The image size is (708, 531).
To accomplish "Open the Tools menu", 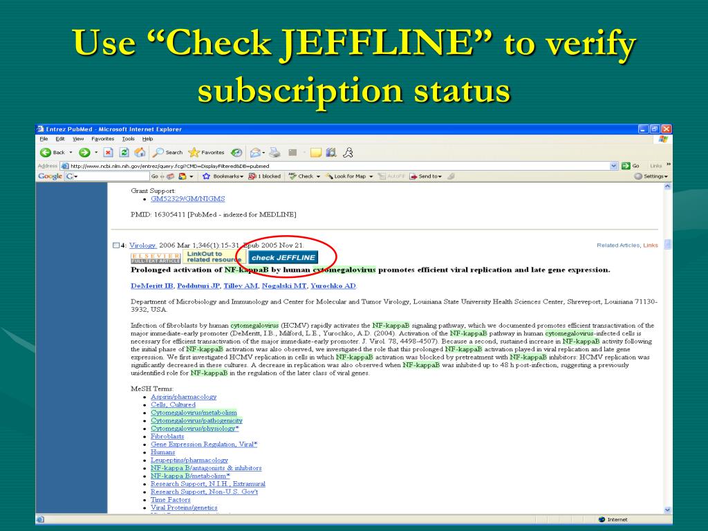I will click(x=128, y=139).
